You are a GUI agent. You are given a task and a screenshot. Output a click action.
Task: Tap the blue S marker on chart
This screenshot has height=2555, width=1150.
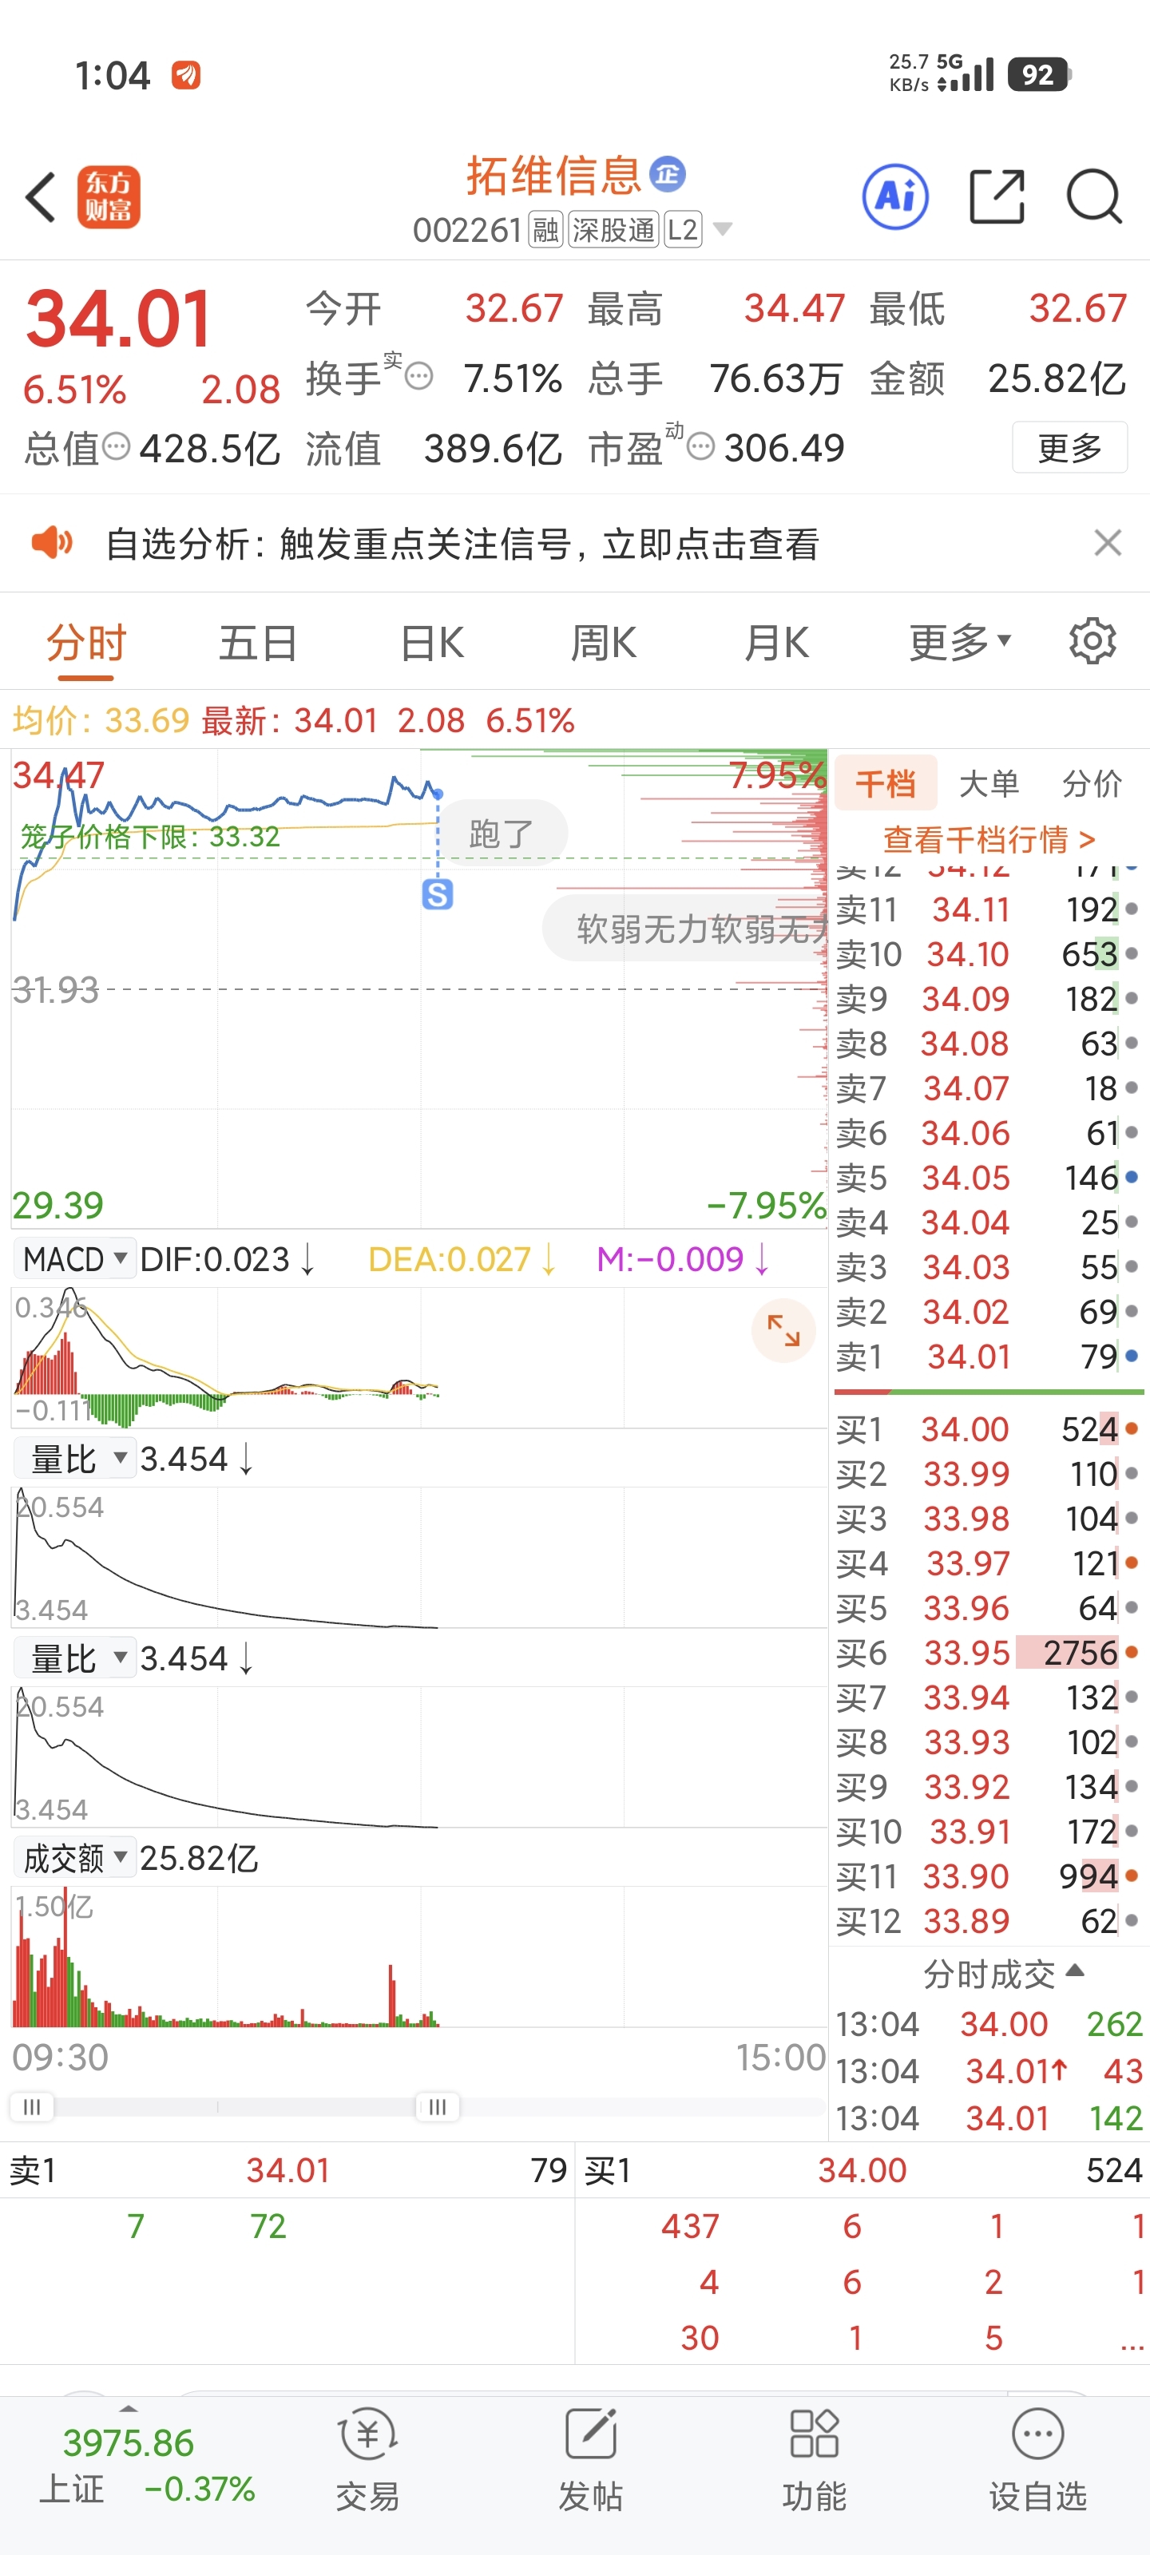click(x=438, y=894)
